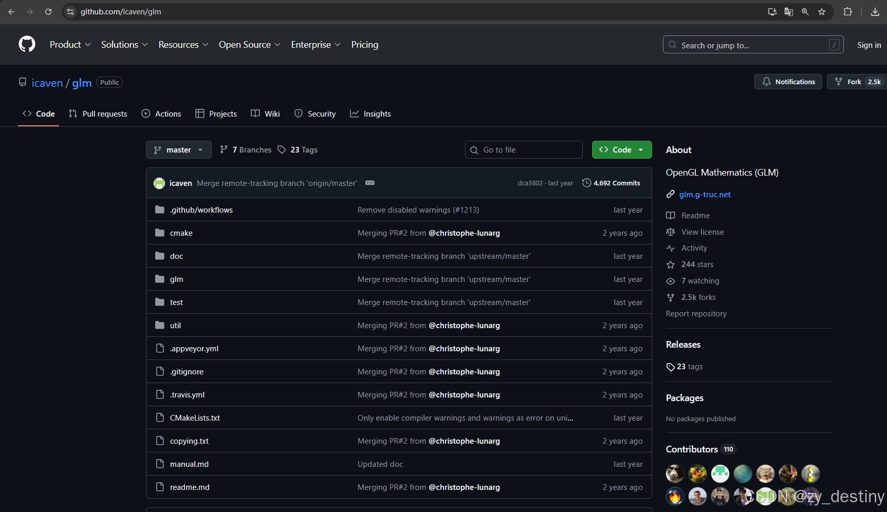Screen dimensions: 887x512
Task: Open the glm.g-truc.net website link
Action: pyautogui.click(x=705, y=194)
